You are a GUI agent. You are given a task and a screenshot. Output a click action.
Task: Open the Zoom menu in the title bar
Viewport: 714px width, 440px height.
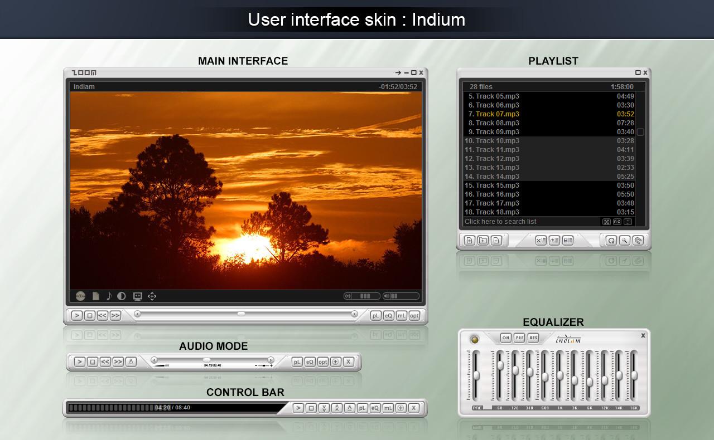[x=83, y=72]
